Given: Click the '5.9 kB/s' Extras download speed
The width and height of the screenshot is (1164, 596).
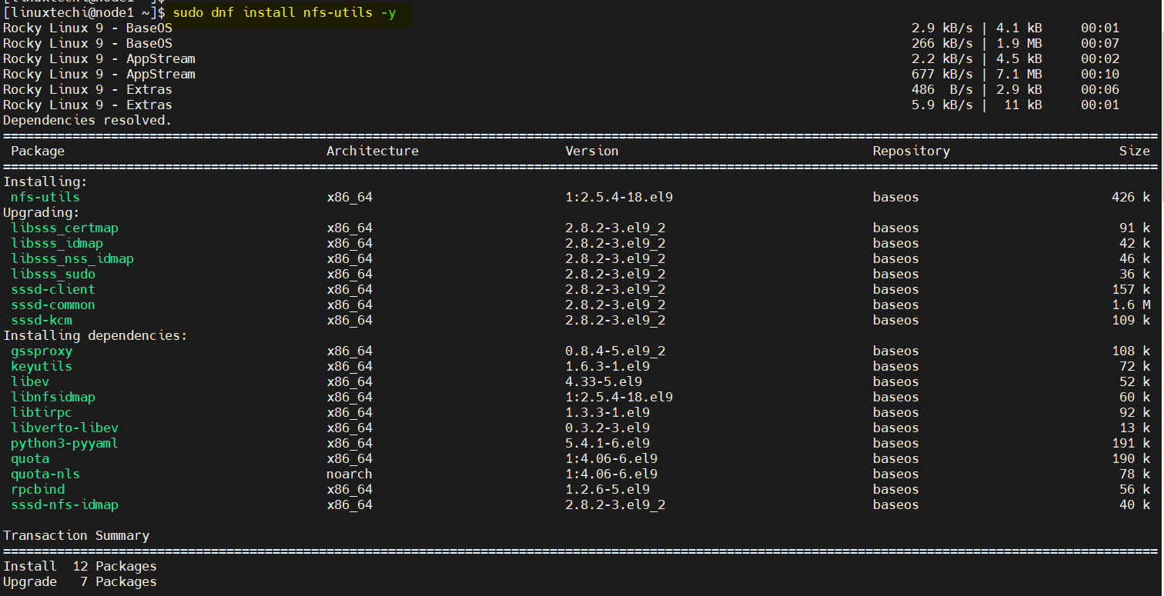Looking at the screenshot, I should (x=942, y=105).
